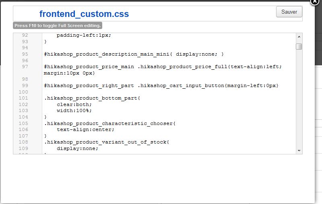Click the frontend_custom.css title
This screenshot has width=322, height=204.
pos(84,14)
